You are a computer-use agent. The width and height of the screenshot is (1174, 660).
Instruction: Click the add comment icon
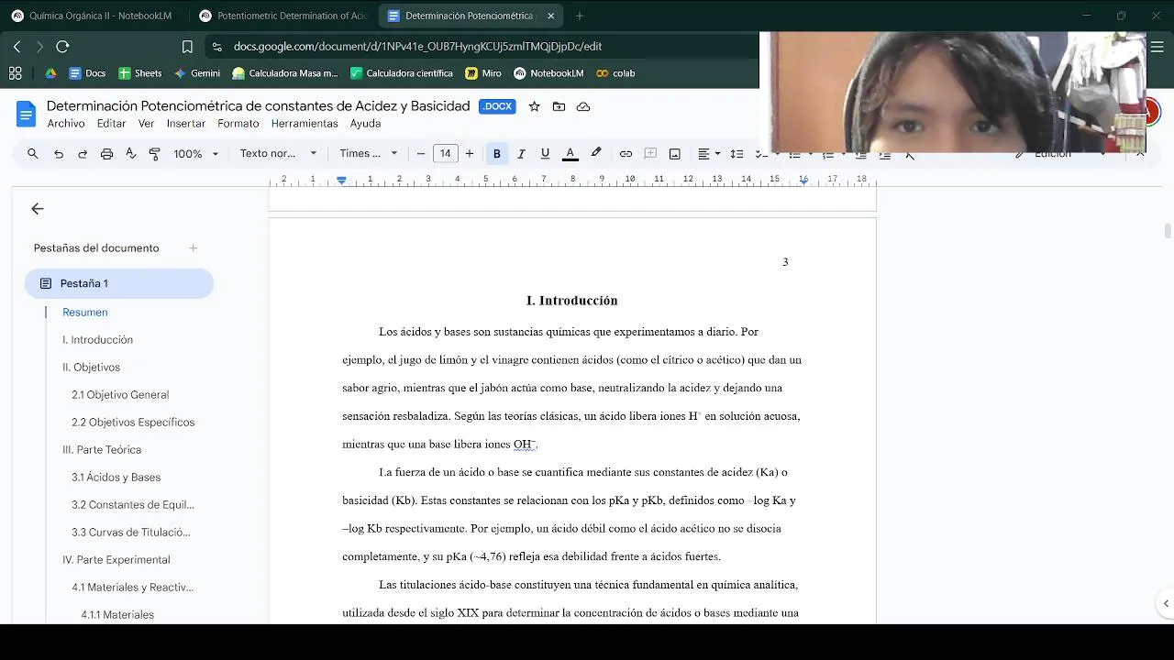point(650,154)
